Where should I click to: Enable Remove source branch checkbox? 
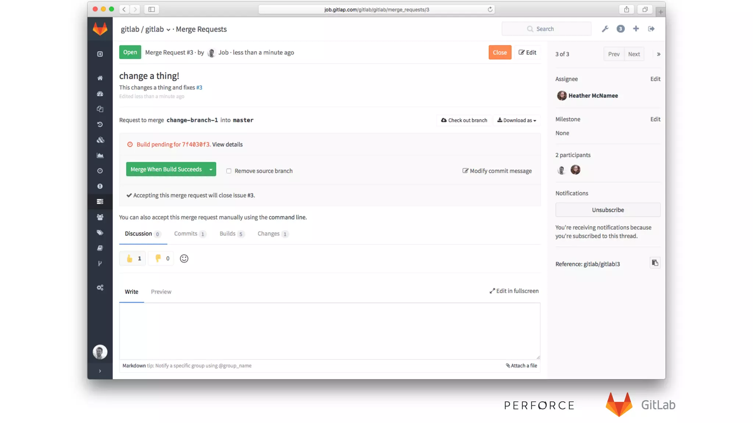[229, 171]
